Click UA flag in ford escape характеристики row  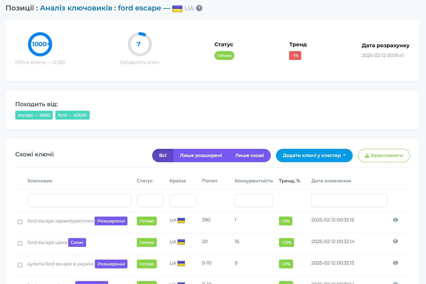181,220
